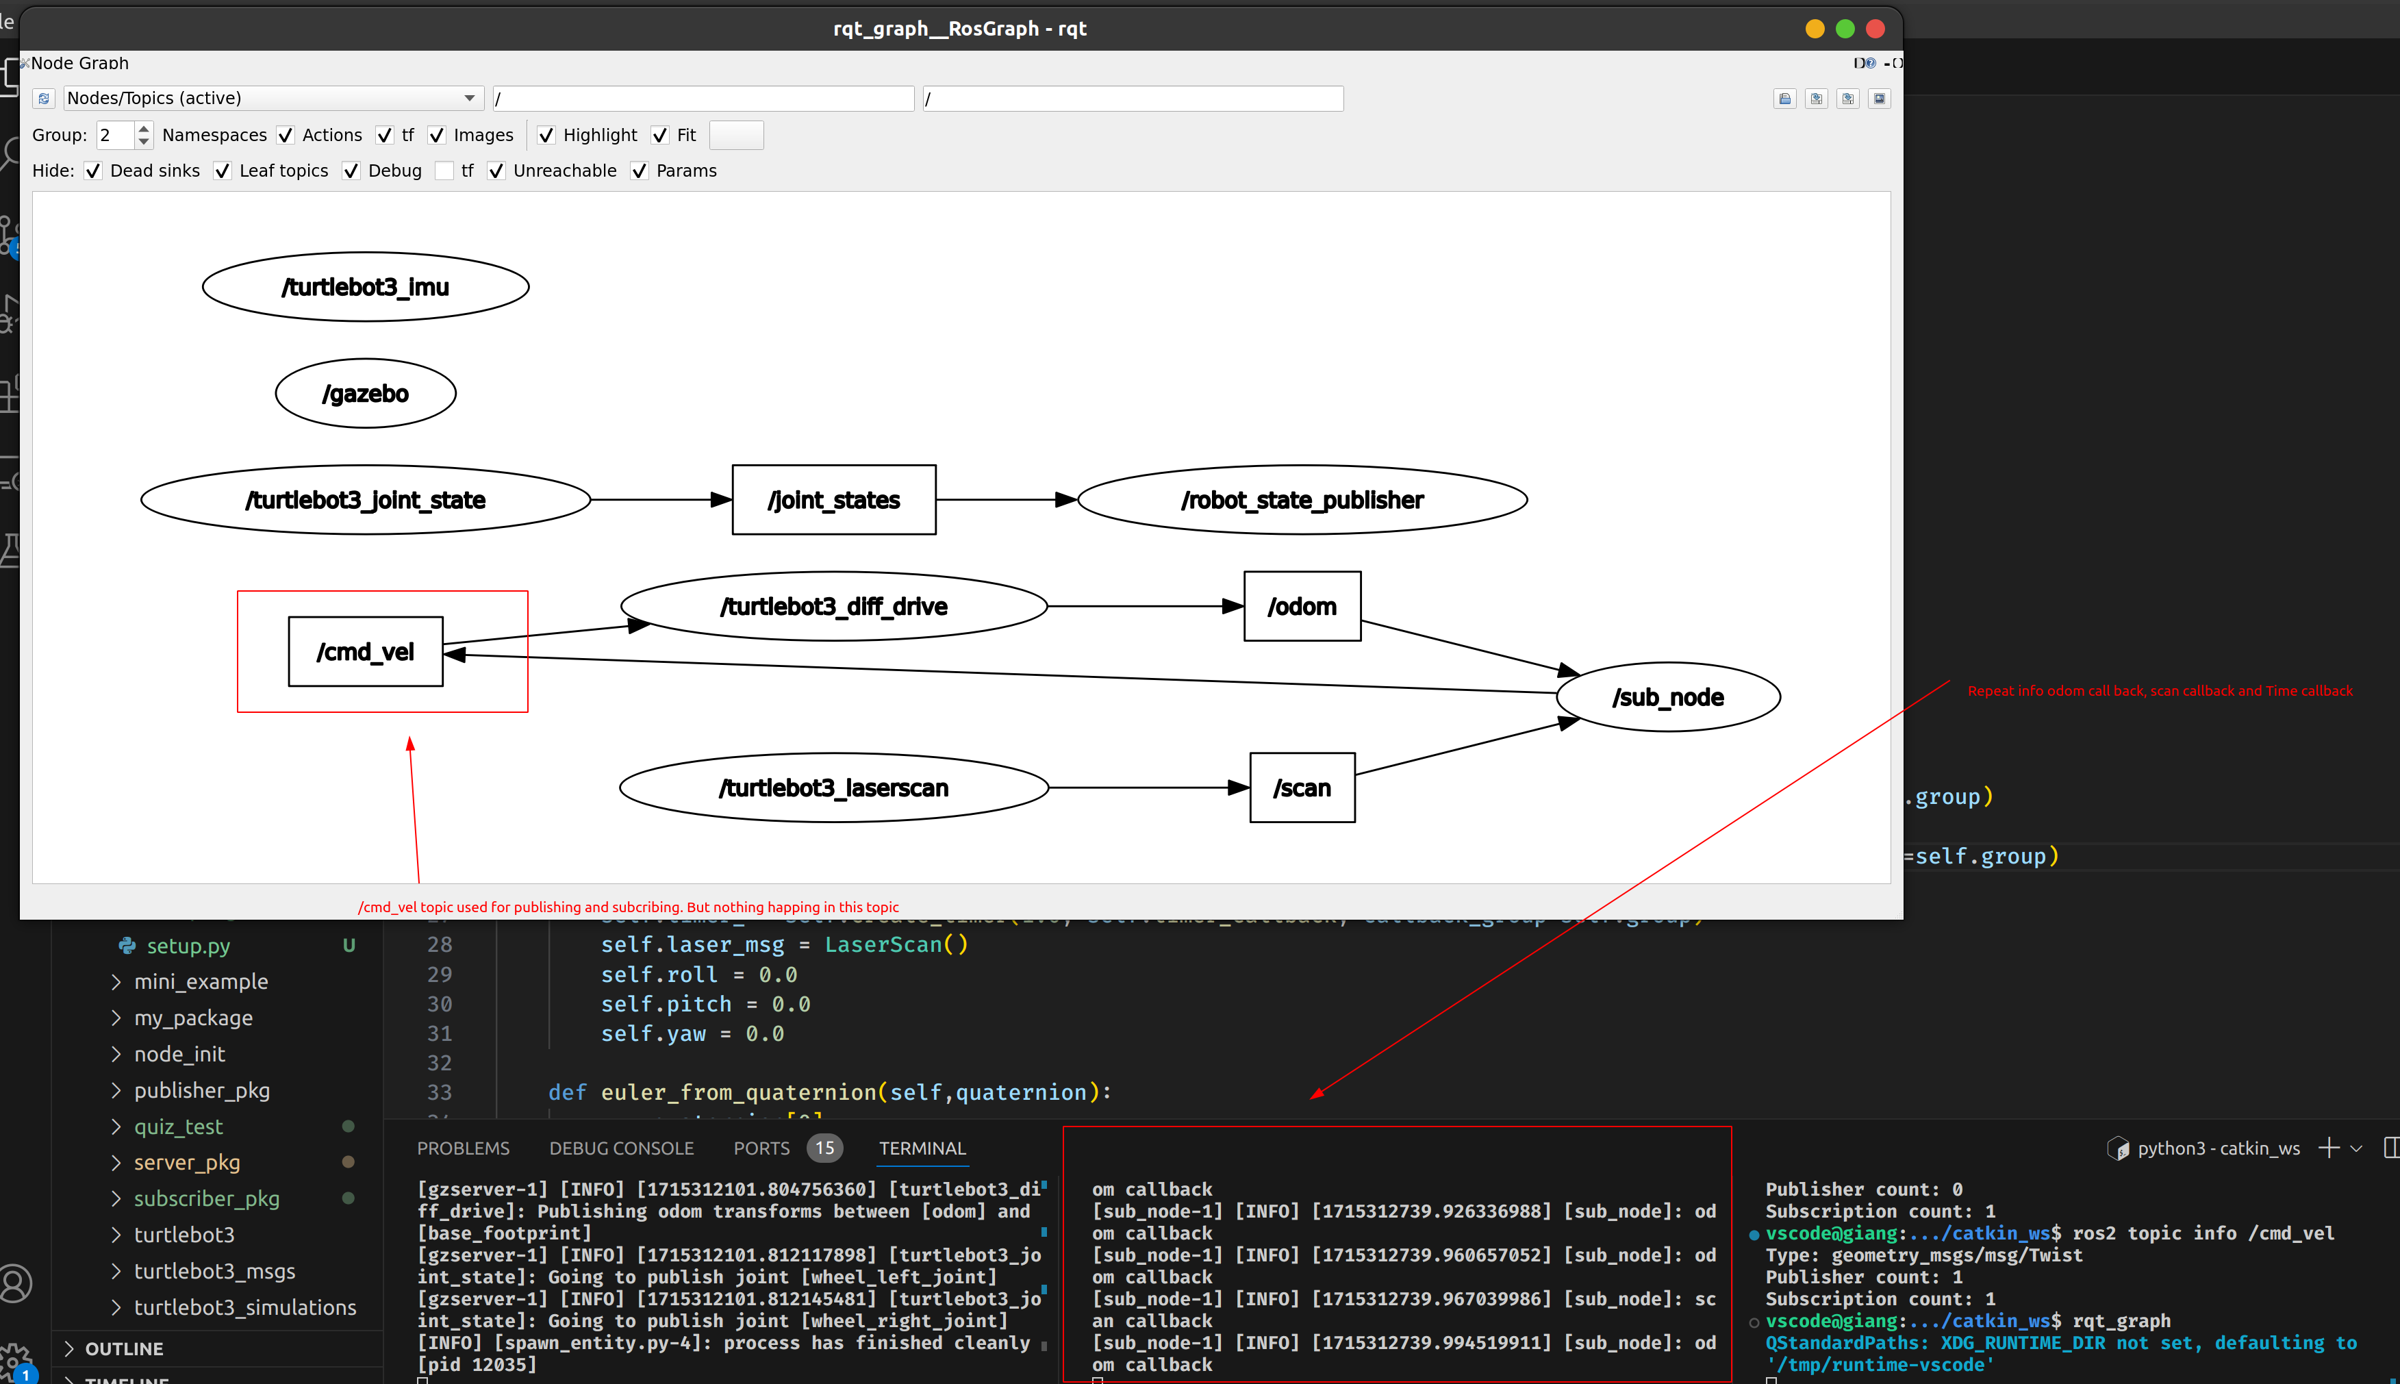
Task: Open the new terminal launch profile chevron
Action: (x=2356, y=1148)
